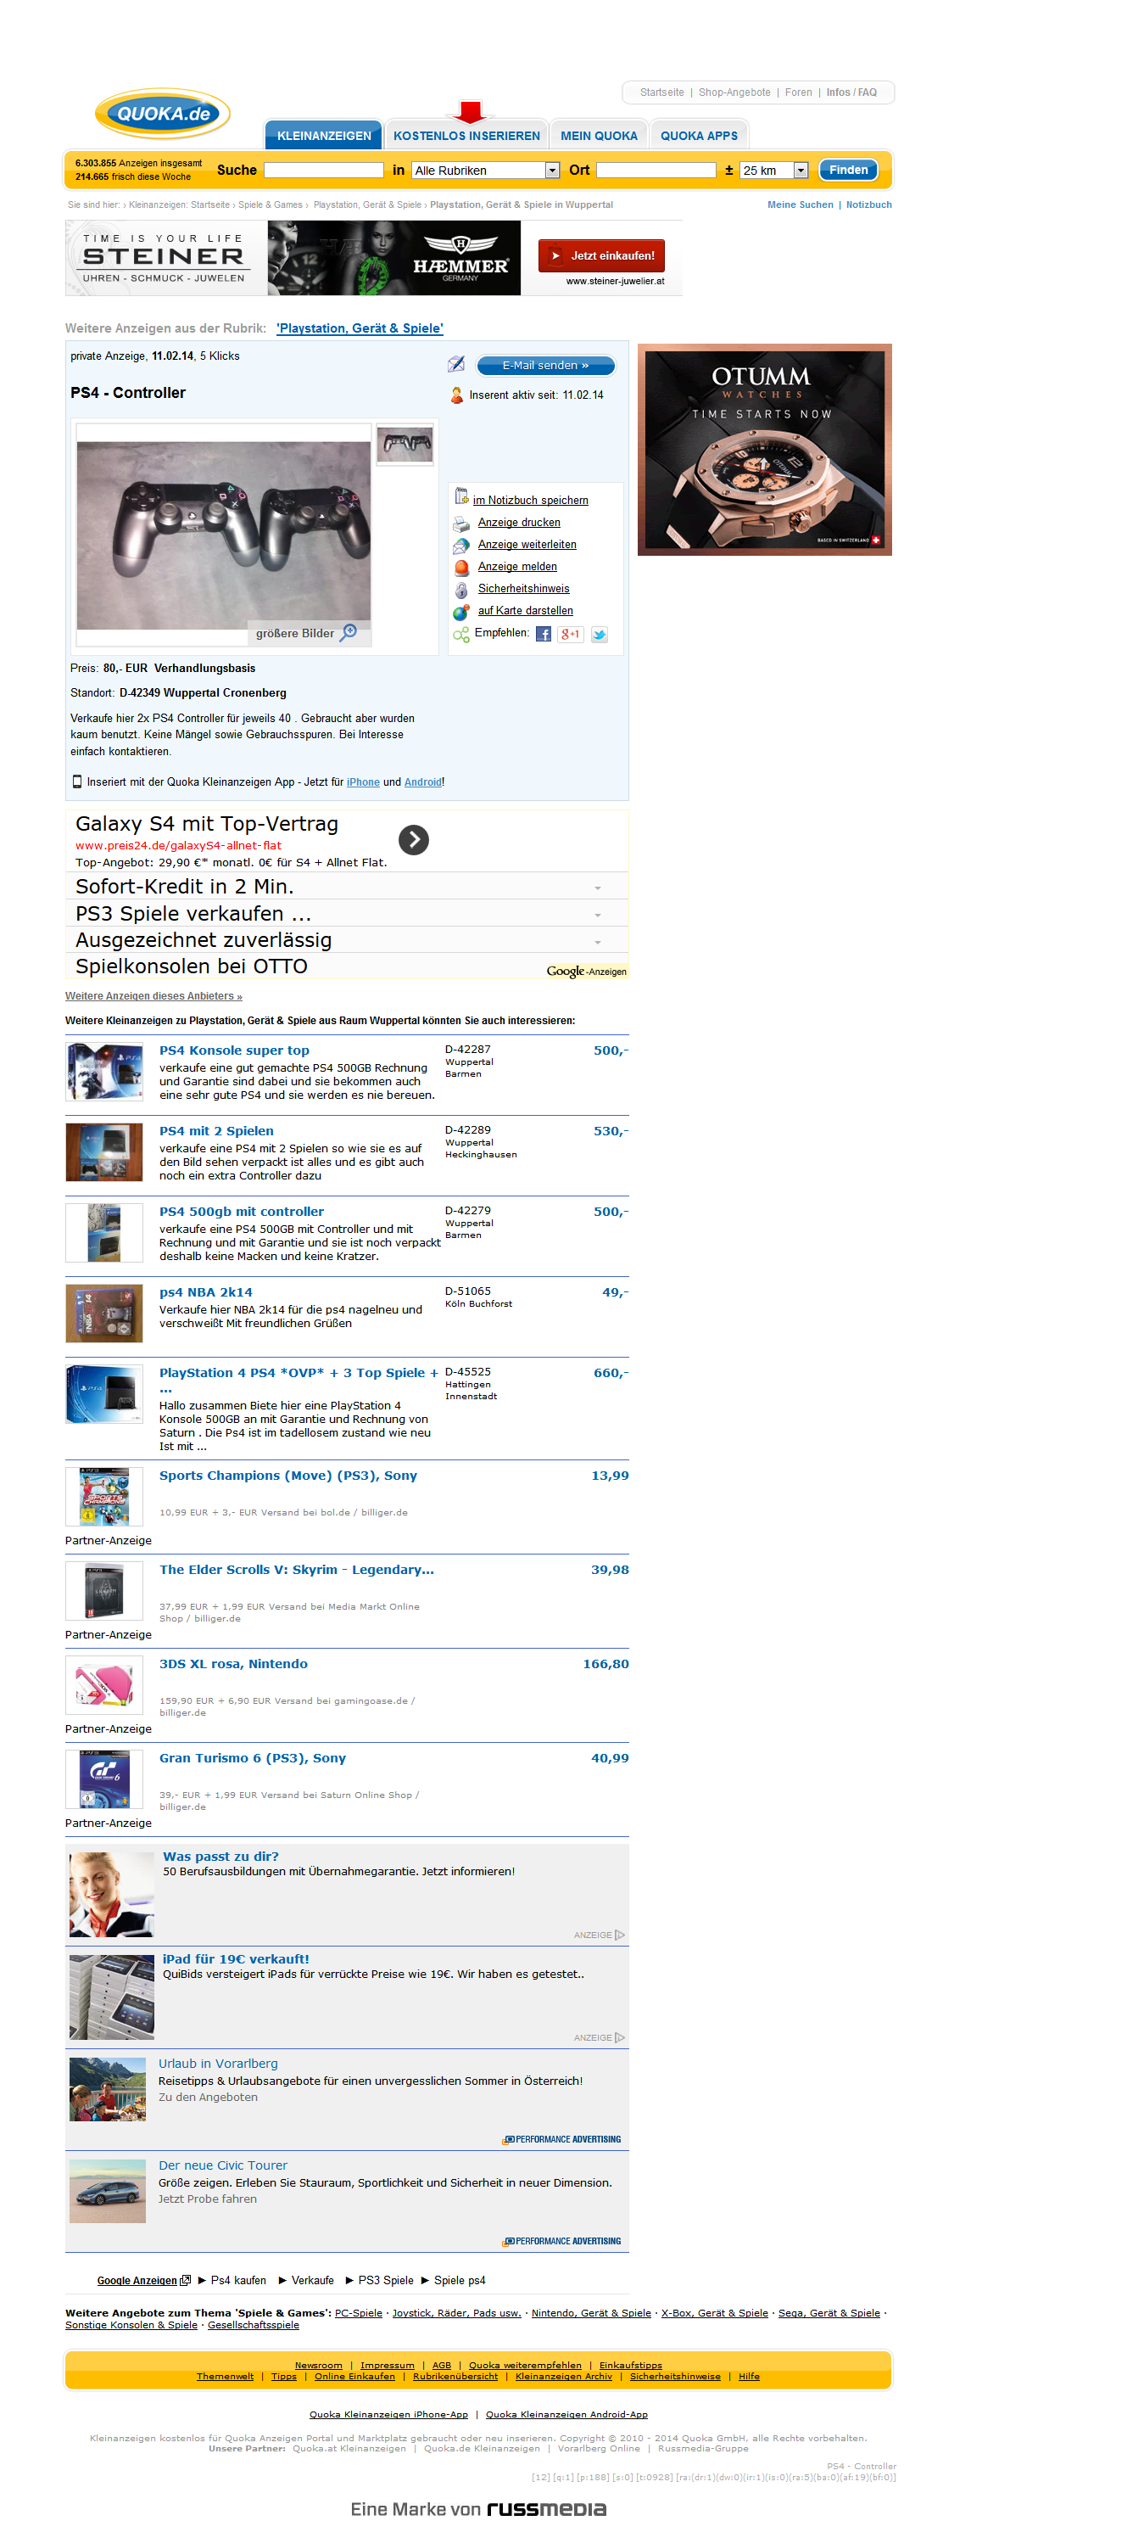
Task: Open the größere Bilder link
Action: pyautogui.click(x=294, y=633)
